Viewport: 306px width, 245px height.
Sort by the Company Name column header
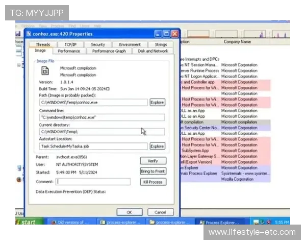pos(238,42)
